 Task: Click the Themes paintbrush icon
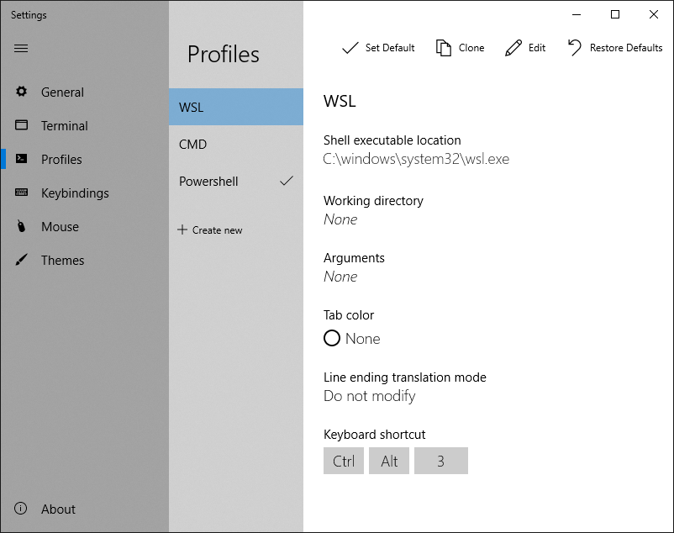click(21, 260)
